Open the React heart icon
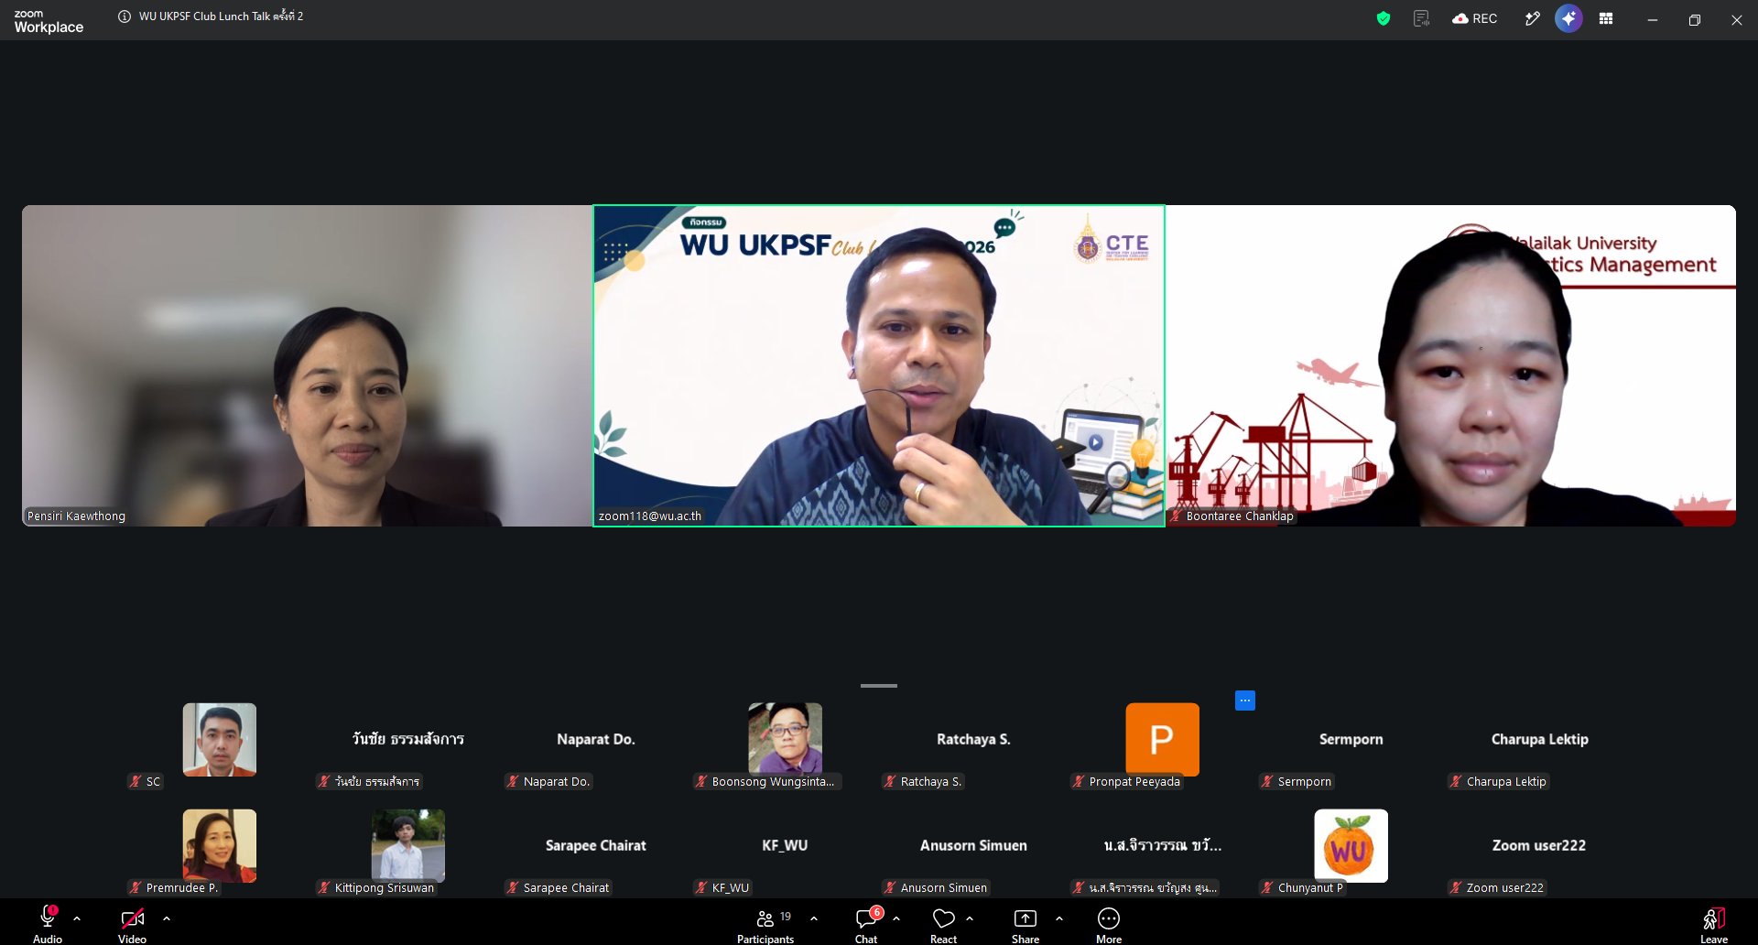This screenshot has height=945, width=1758. click(x=943, y=925)
